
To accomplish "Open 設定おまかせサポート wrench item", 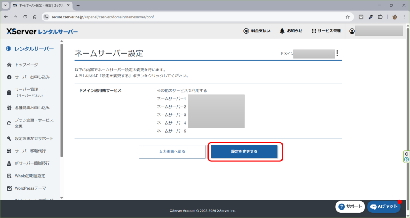I will click(x=34, y=139).
